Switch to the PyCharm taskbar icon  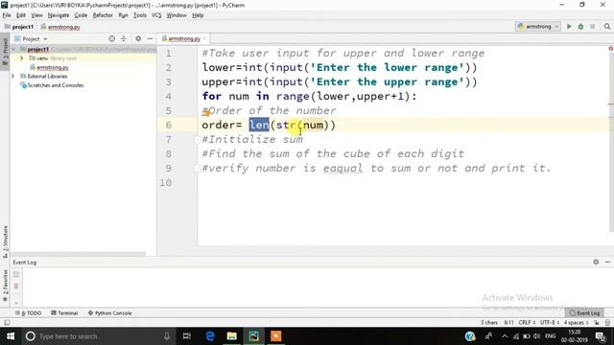(253, 336)
